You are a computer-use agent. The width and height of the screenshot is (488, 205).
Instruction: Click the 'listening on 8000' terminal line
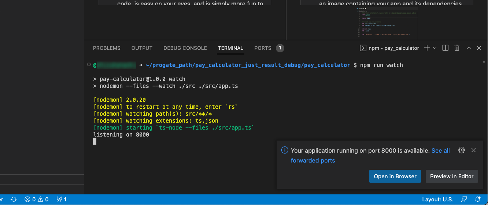tap(121, 135)
